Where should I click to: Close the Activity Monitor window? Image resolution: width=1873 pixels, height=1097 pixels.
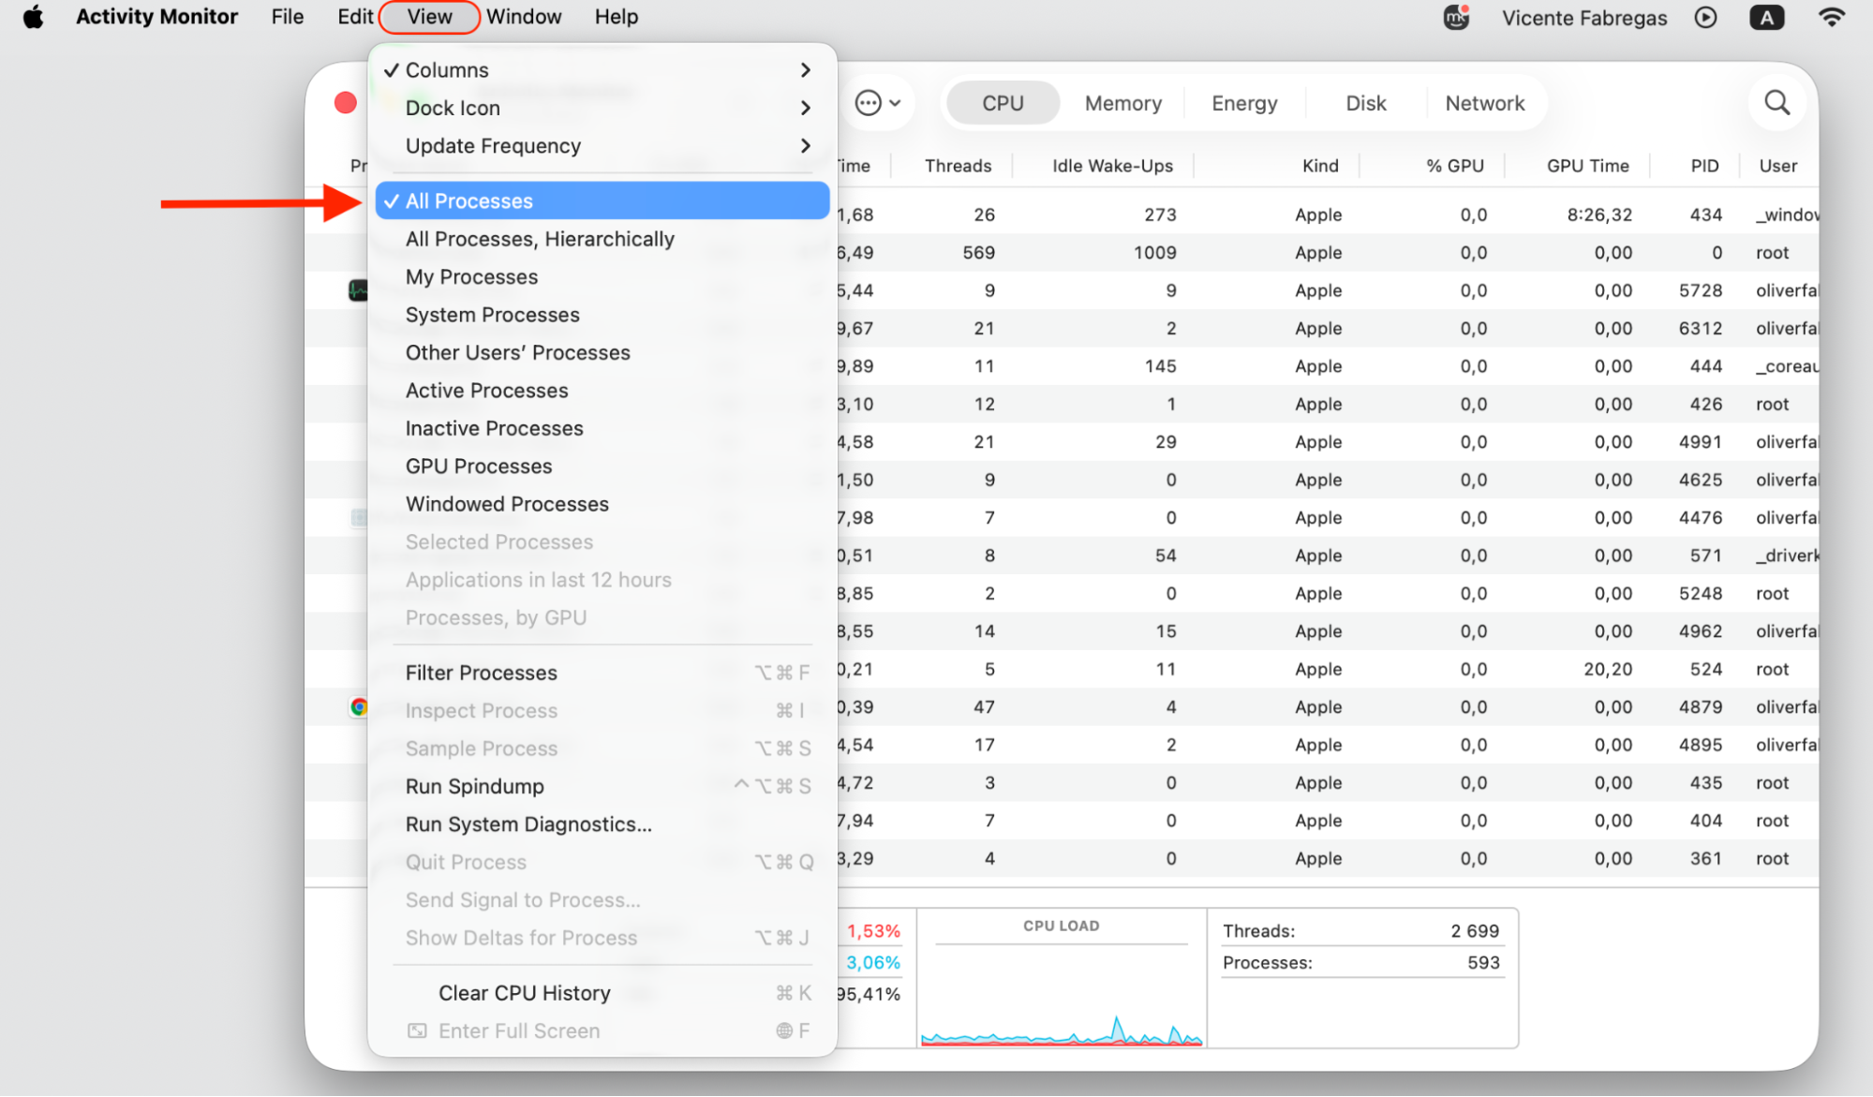tap(345, 102)
